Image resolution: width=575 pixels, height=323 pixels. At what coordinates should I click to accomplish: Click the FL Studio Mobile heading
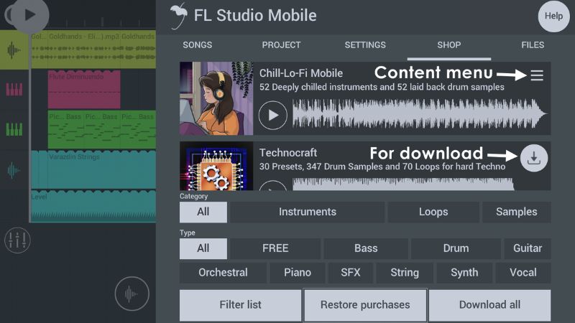coord(255,16)
